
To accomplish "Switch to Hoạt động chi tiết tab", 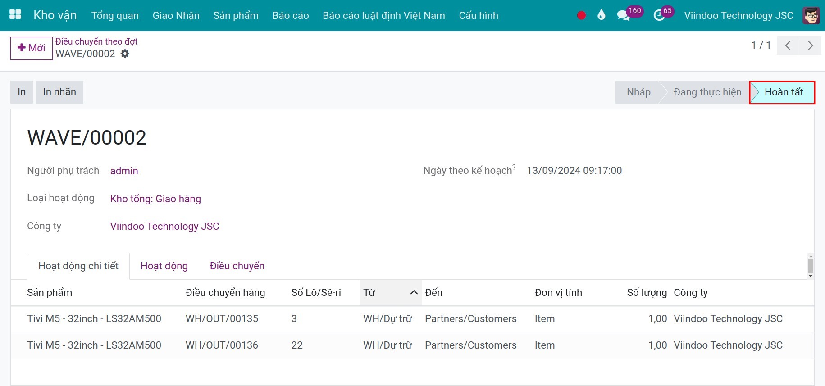I will click(x=78, y=266).
